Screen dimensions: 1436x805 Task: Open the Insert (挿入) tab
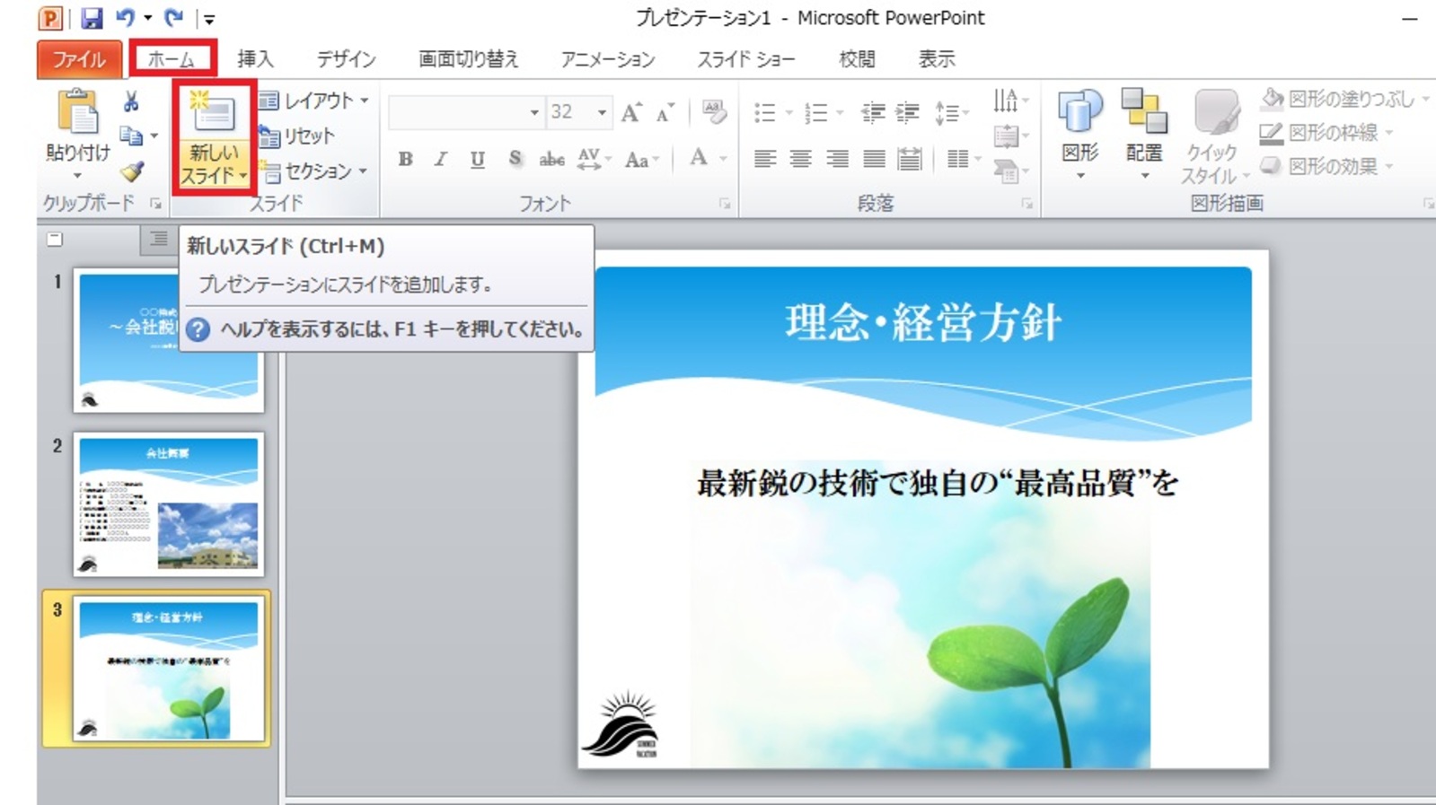(255, 59)
